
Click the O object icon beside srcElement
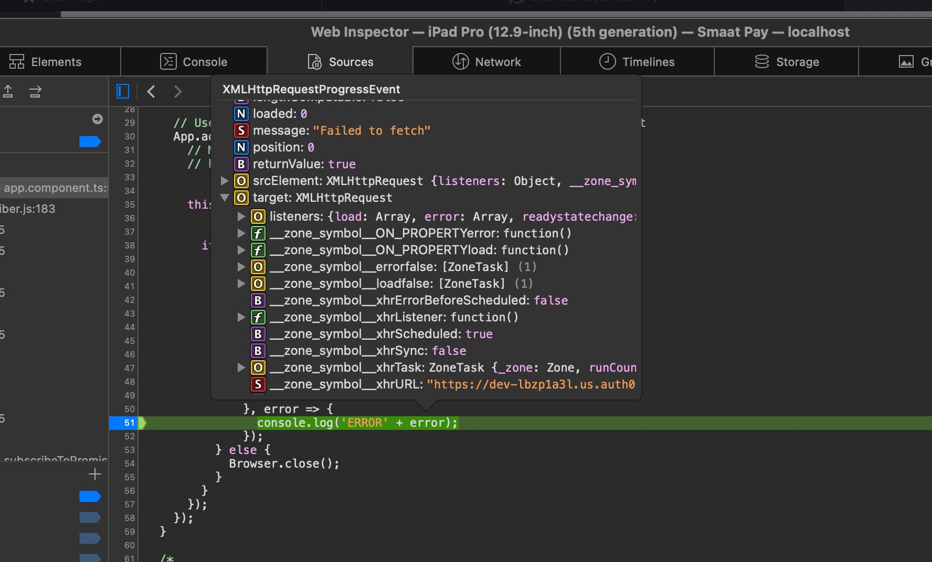pyautogui.click(x=241, y=181)
